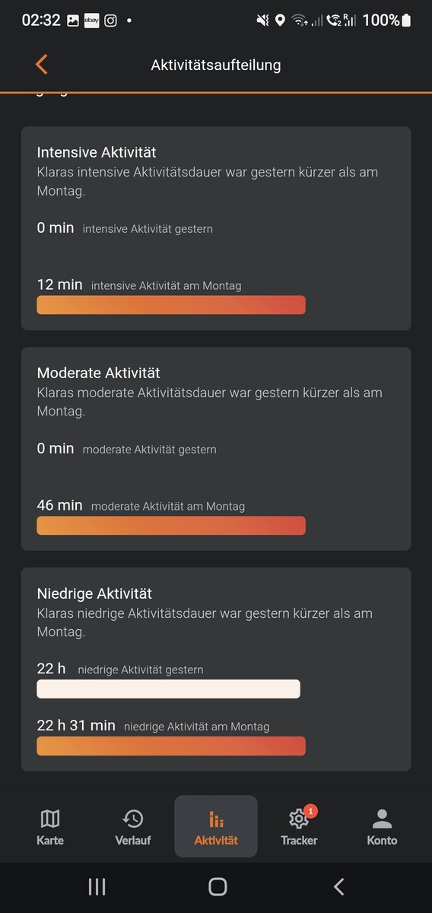Tap the Aktivitätsaufteilung page title
432x913 pixels.
point(216,65)
